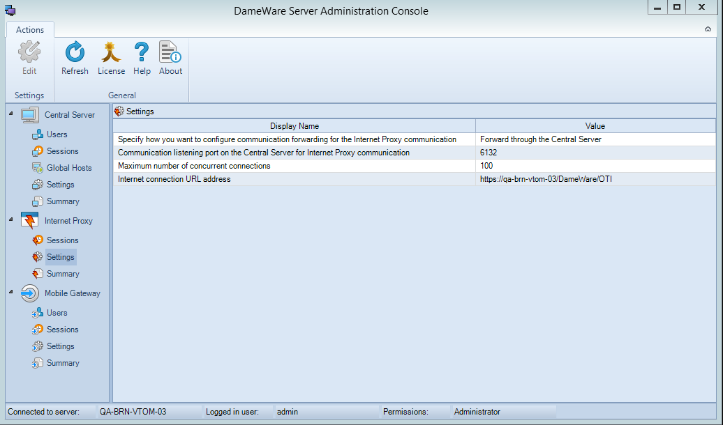Click the Mobile Gateway Settings icon
This screenshot has height=425, width=723.
click(38, 346)
